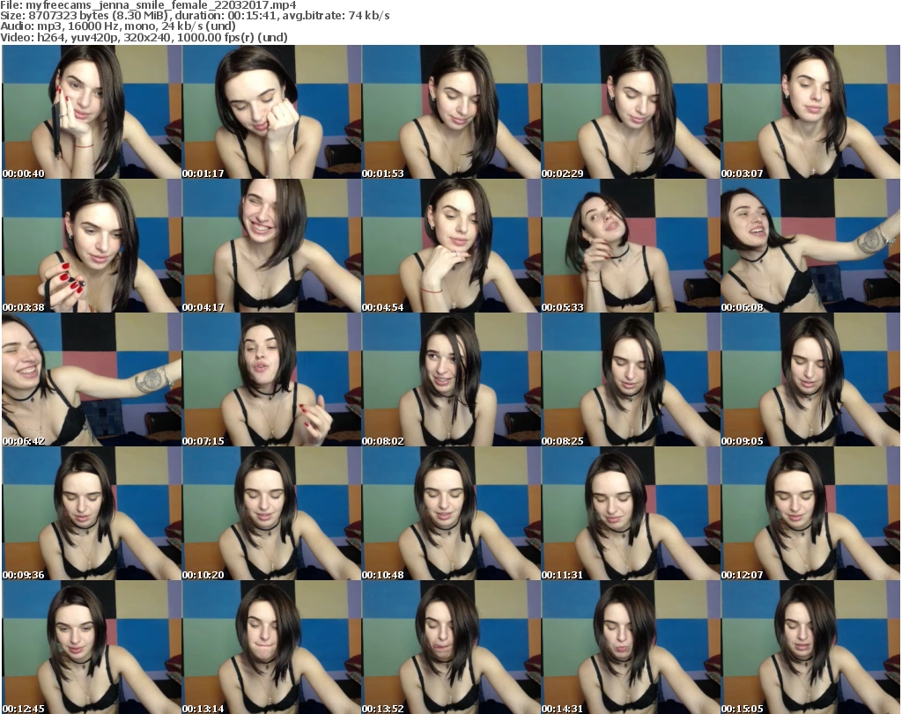Open the thumbnail at 00:04:17
Viewport: 902px width, 714px height.
[271, 246]
